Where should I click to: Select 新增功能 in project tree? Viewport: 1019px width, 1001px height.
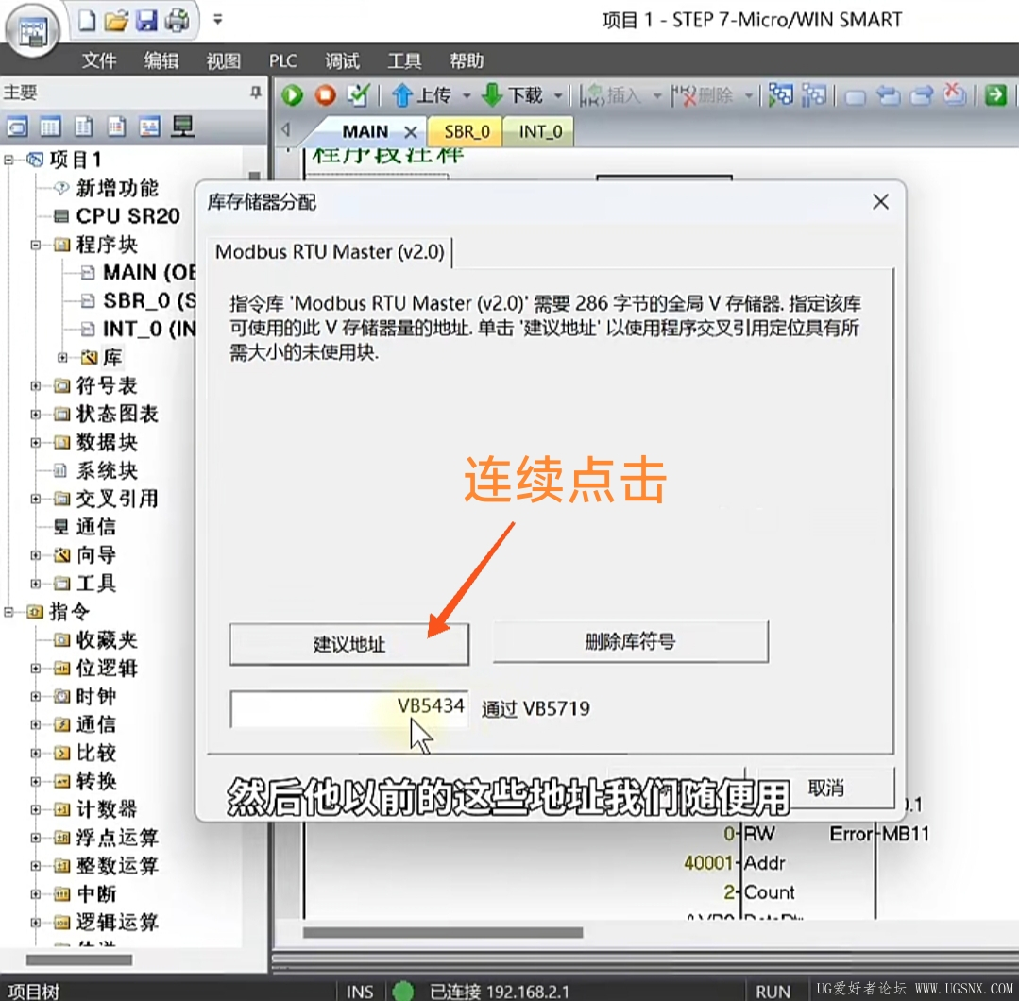pyautogui.click(x=117, y=188)
